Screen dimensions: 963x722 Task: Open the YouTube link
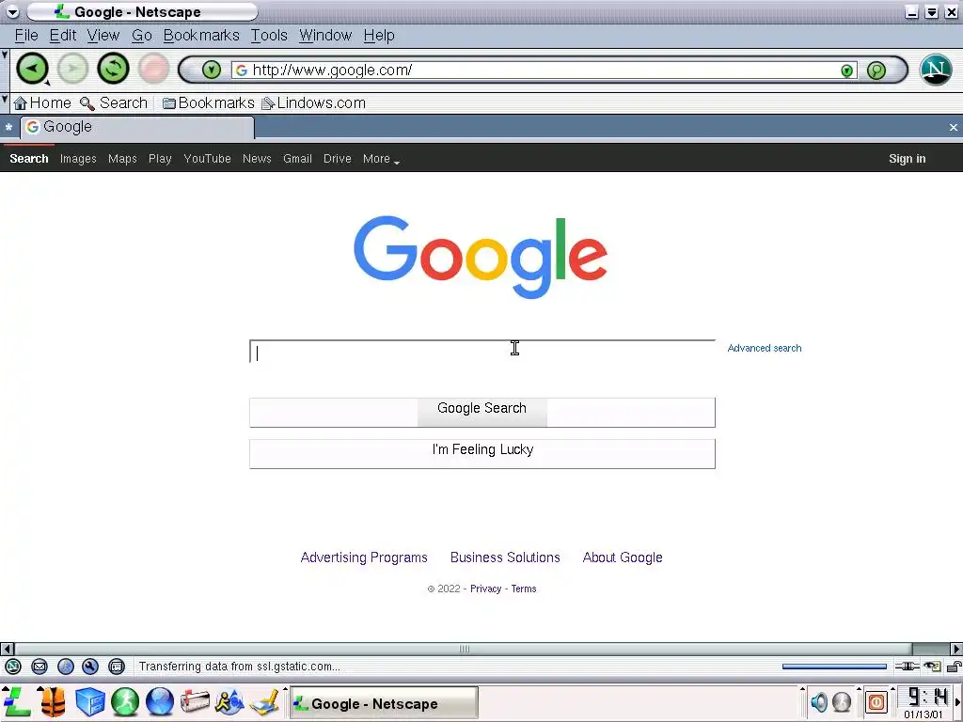[x=207, y=158]
